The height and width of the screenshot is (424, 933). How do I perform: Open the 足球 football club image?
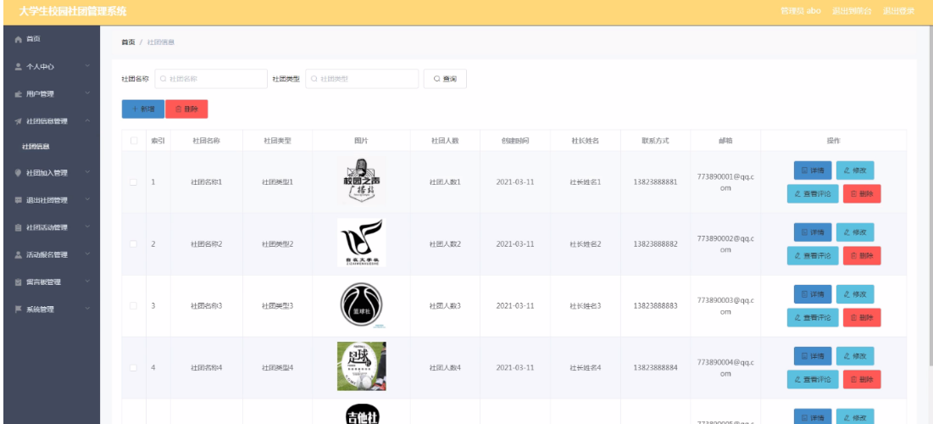pyautogui.click(x=361, y=366)
